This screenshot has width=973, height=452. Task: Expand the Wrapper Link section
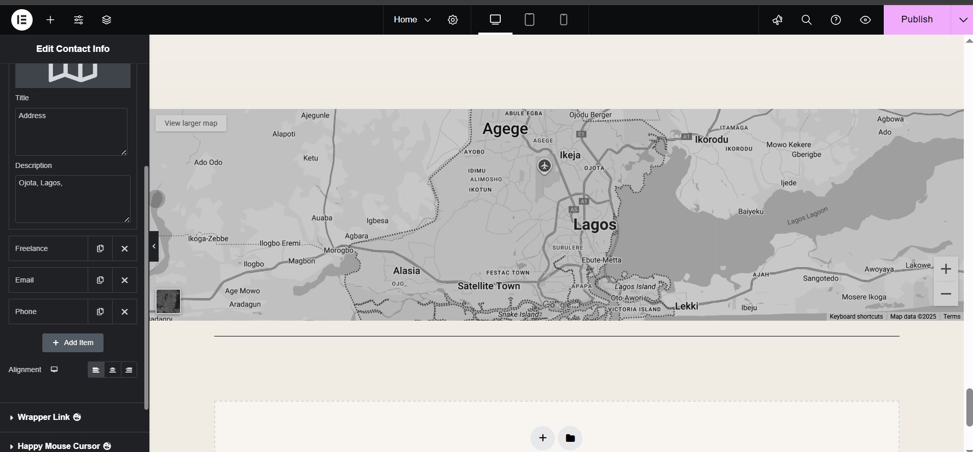click(x=44, y=417)
